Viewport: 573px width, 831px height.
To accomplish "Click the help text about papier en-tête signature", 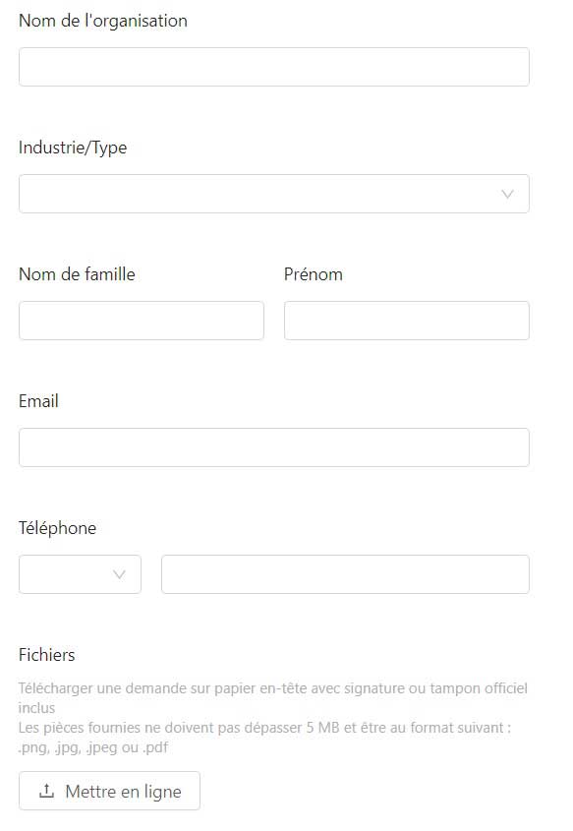I will click(272, 698).
